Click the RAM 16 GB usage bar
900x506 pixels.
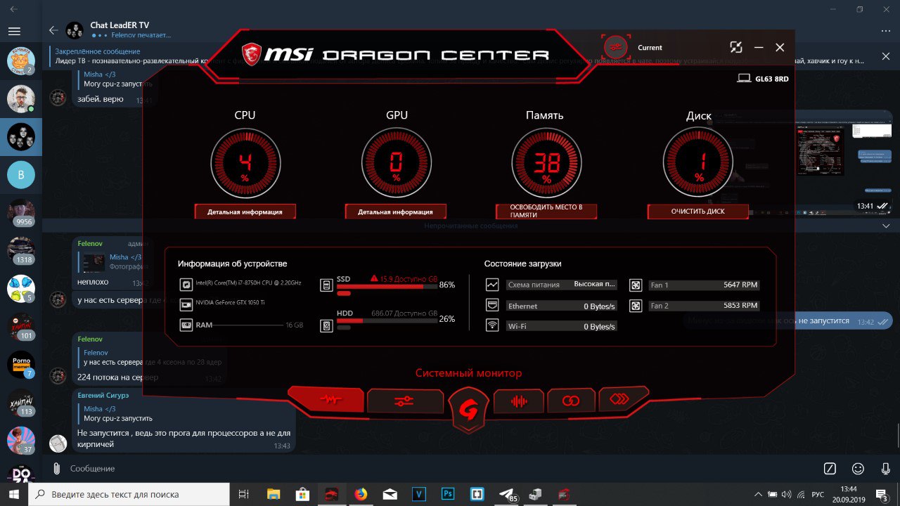pyautogui.click(x=250, y=325)
